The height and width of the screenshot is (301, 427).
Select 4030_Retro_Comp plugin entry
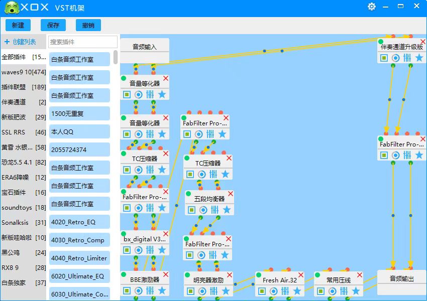79,240
